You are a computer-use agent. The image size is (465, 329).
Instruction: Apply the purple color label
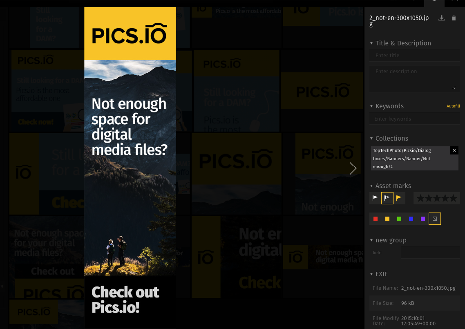(423, 219)
